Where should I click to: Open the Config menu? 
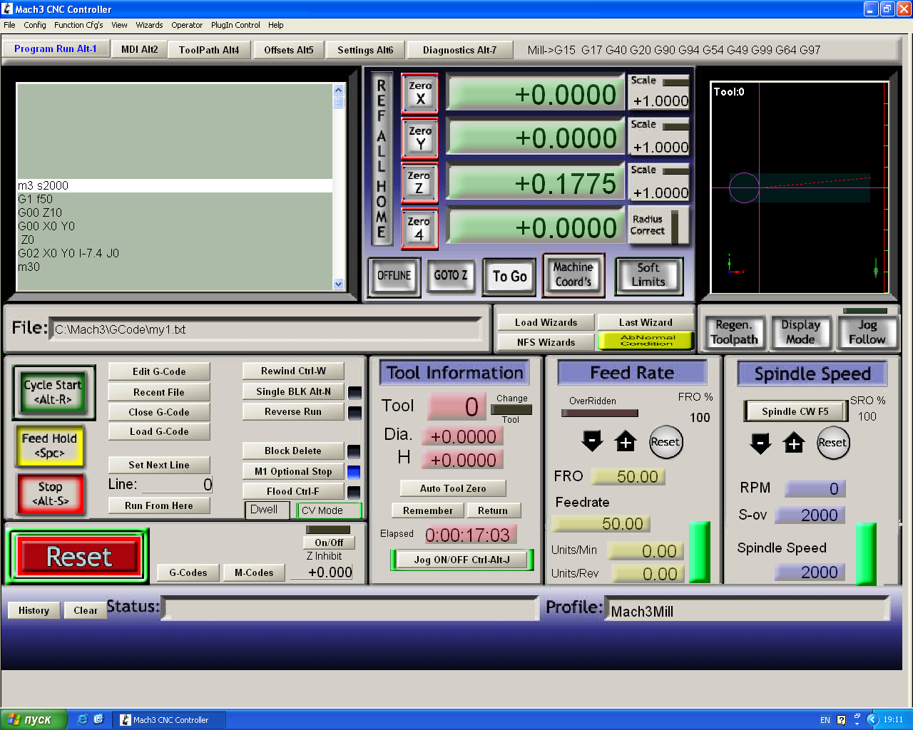pos(34,25)
